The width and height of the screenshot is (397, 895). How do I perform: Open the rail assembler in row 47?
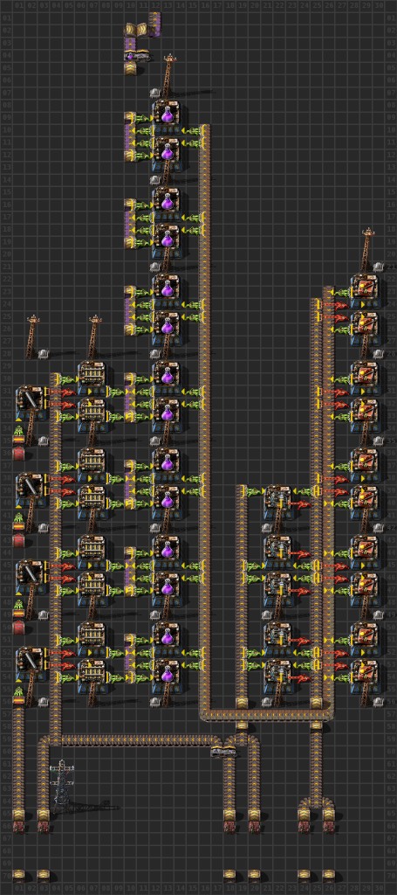(x=92, y=586)
